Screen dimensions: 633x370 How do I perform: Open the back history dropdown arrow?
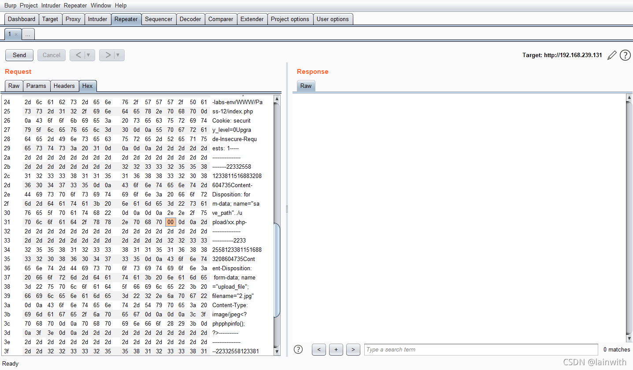click(89, 55)
